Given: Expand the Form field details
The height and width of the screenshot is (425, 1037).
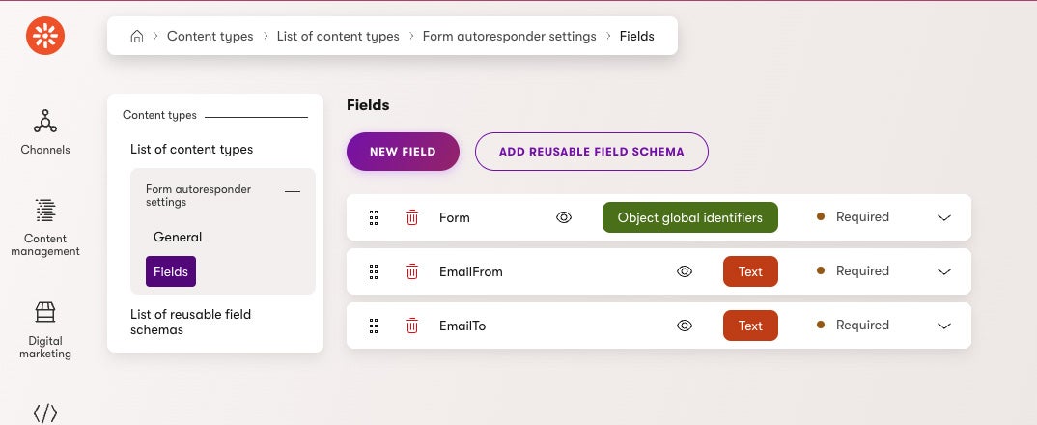Looking at the screenshot, I should tap(944, 217).
